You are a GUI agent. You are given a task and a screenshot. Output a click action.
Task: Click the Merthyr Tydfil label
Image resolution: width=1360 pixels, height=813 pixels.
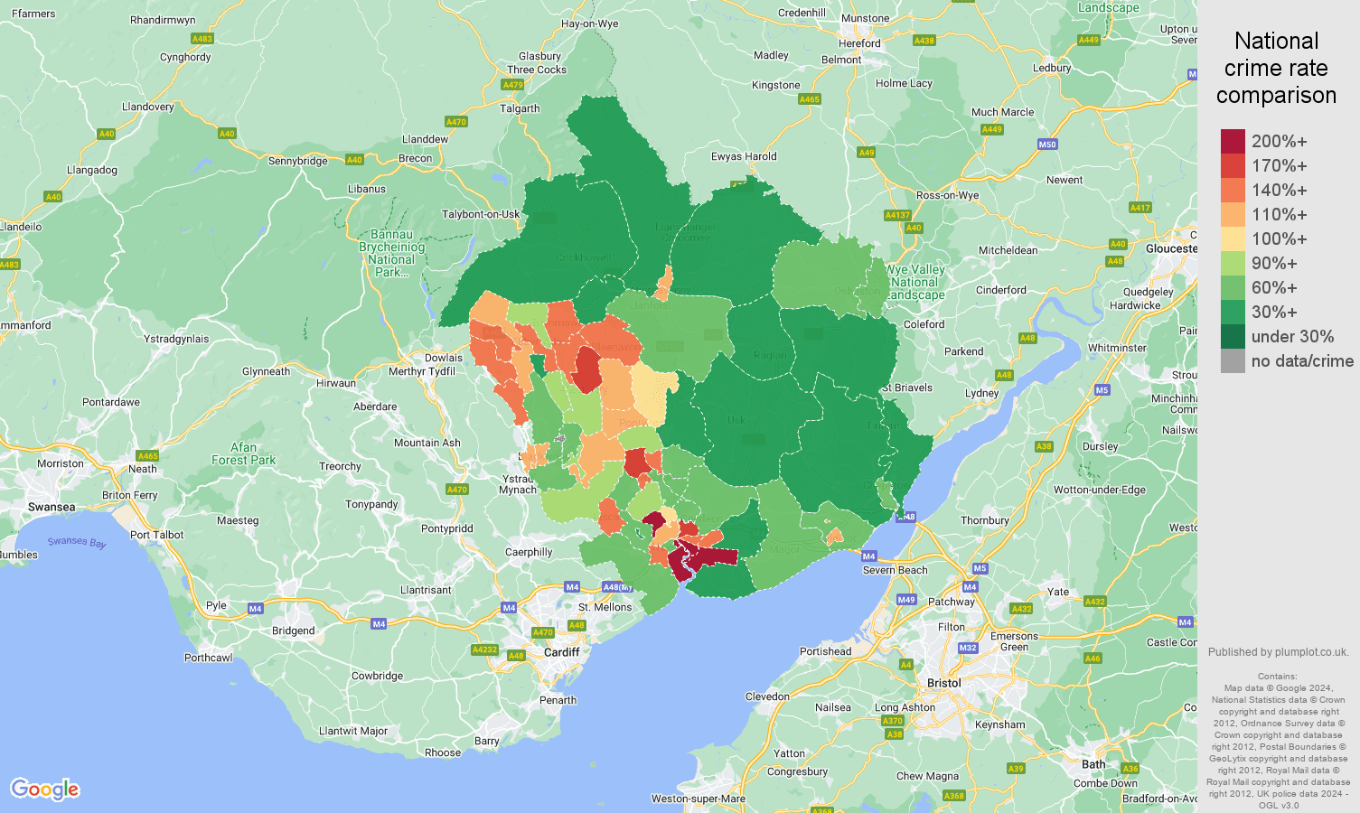click(x=422, y=371)
